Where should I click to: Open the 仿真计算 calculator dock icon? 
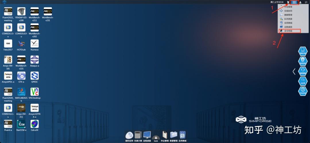(x=138, y=135)
